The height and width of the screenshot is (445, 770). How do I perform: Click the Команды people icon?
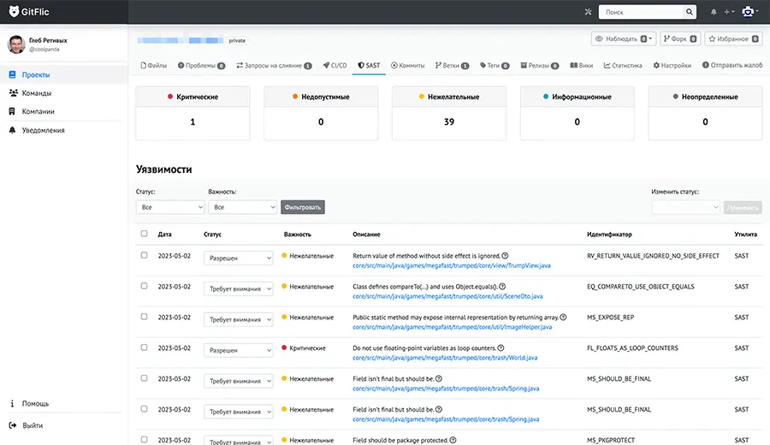coord(13,92)
